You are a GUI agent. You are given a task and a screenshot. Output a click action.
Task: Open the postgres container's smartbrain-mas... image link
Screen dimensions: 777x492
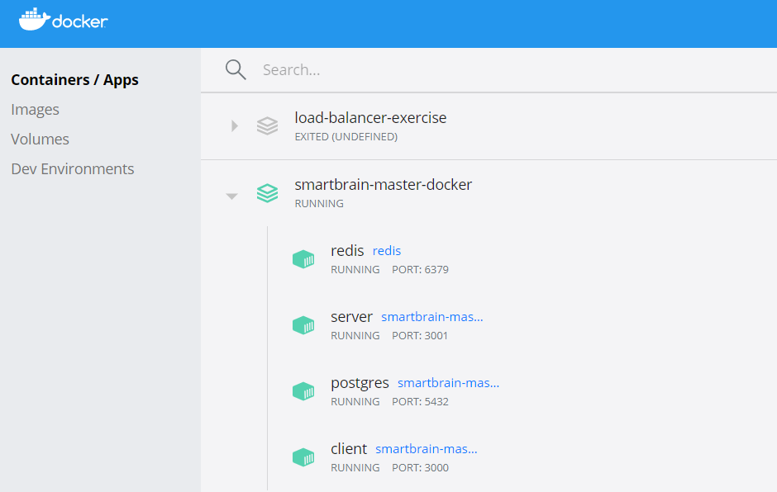[449, 382]
